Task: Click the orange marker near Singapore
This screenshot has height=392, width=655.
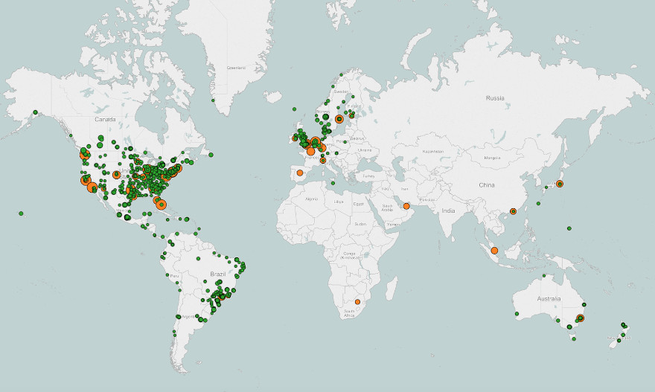Action: (x=494, y=251)
